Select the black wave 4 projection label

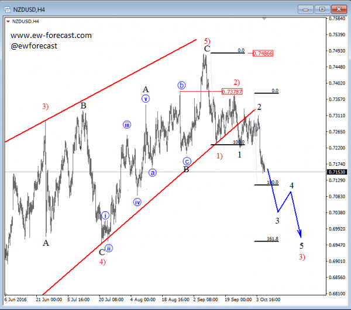click(x=291, y=186)
